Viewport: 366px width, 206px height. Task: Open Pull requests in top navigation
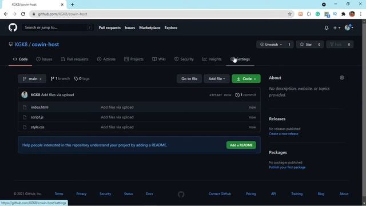(109, 28)
